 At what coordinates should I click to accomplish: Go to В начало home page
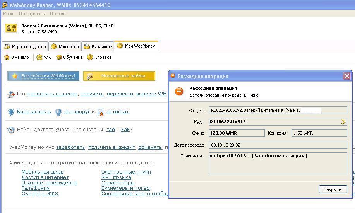click(x=17, y=58)
